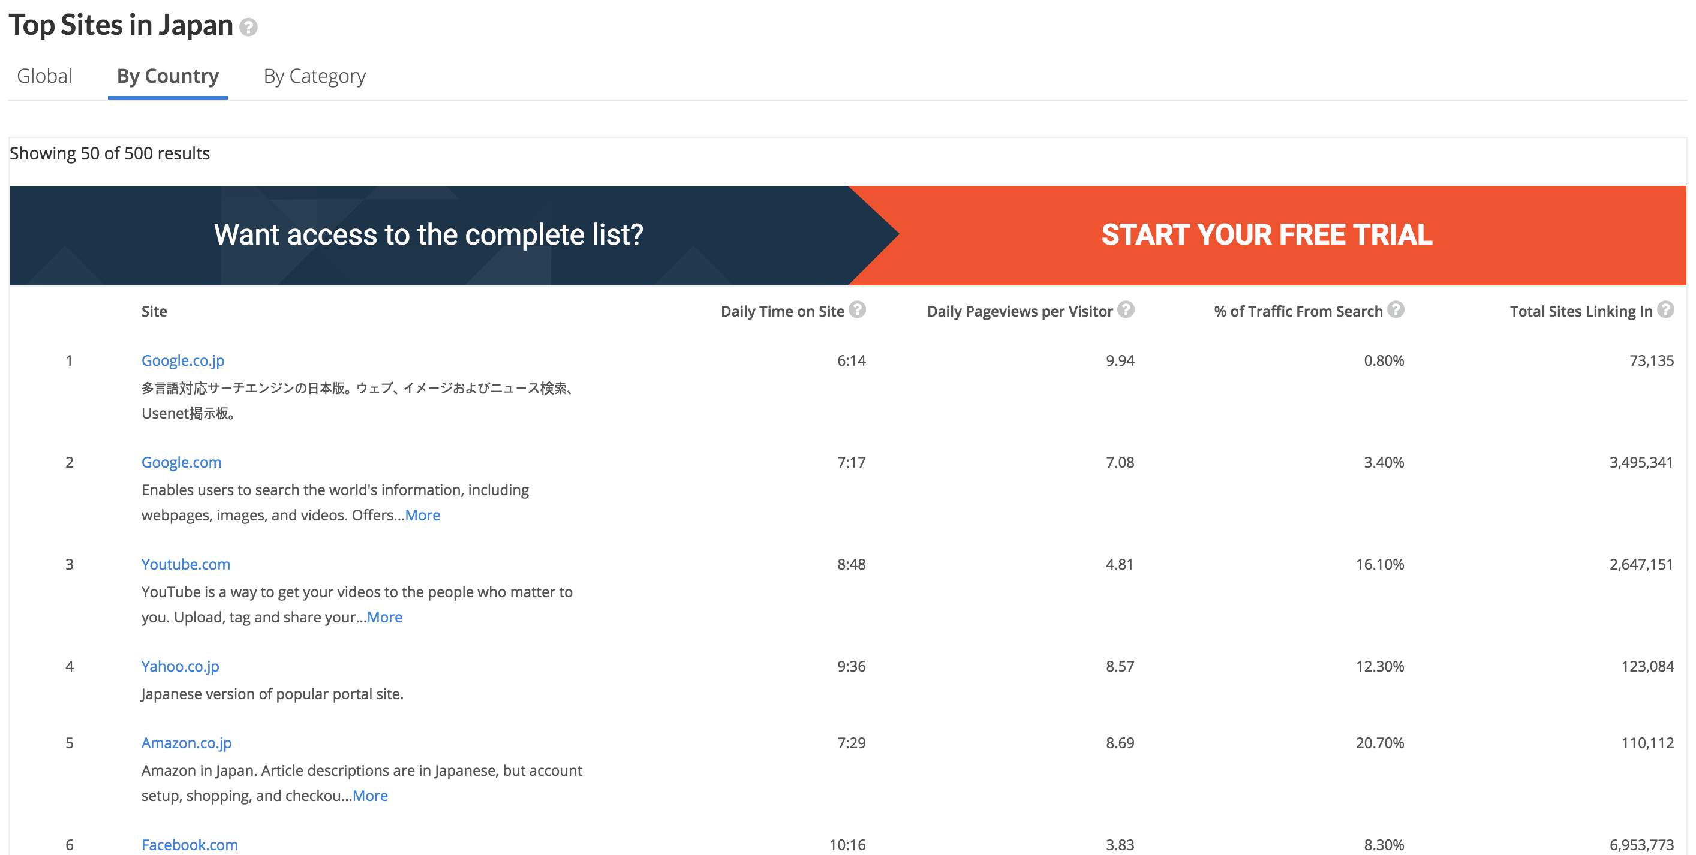Click the Daily Time on Site column header
Viewport: 1696px width, 855px height.
[x=782, y=311]
